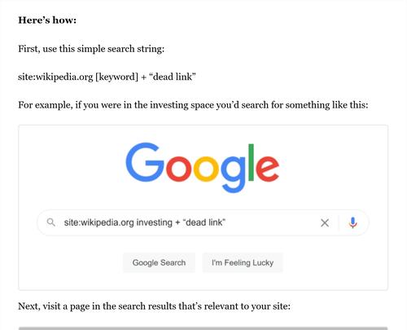
Task: Click the lowercase blue g in logo
Action: point(234,174)
